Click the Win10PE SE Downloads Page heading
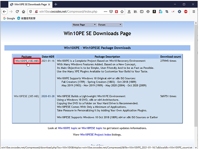This screenshot has width=199, height=149. click(x=97, y=34)
